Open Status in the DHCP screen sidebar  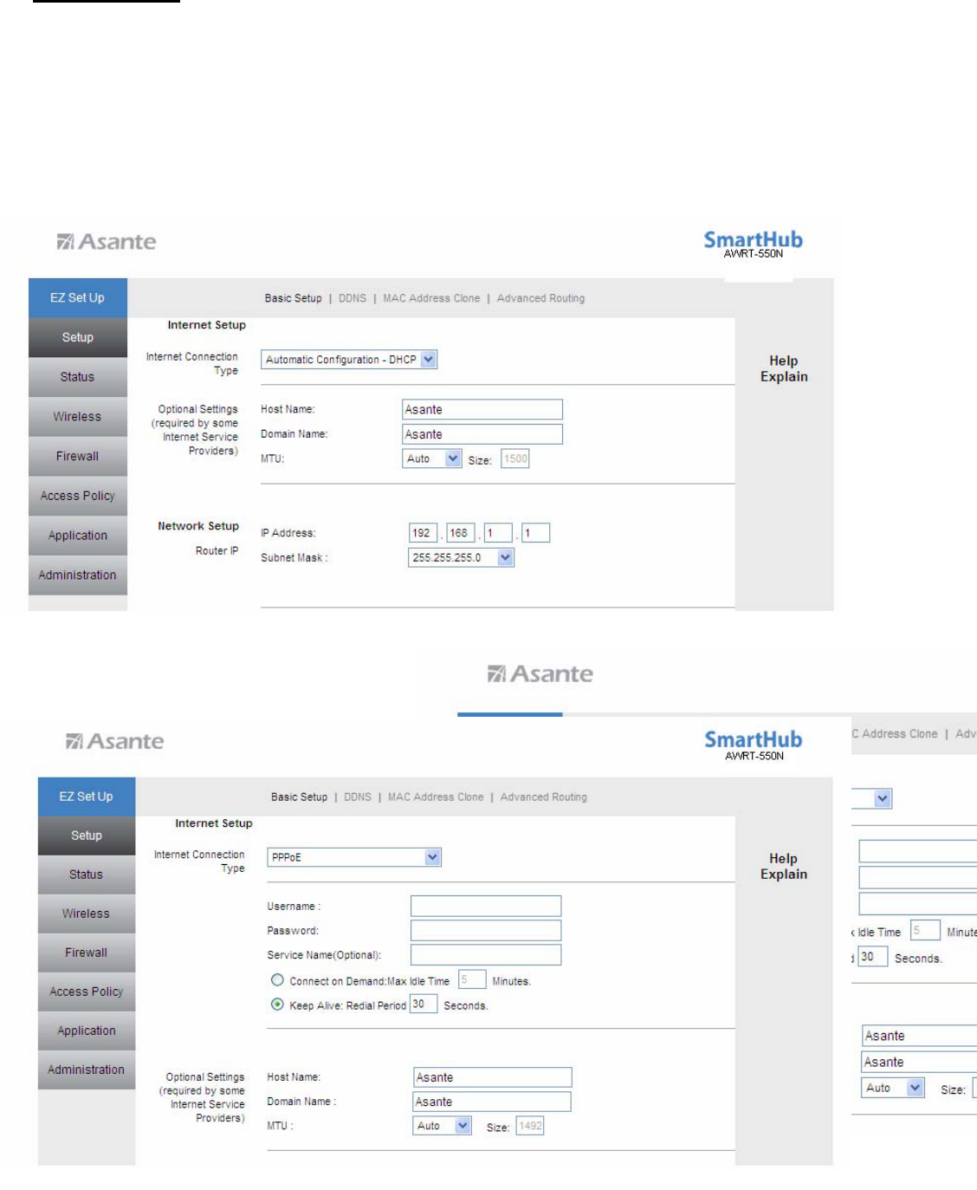click(78, 377)
